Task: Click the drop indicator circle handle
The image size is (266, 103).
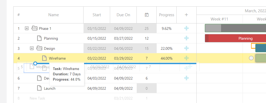Action: (x=35, y=63)
